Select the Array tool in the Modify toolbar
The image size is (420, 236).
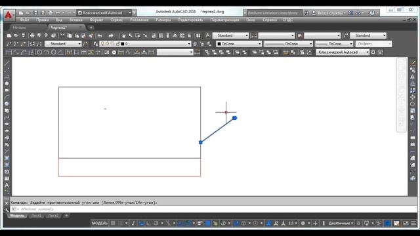[x=413, y=90]
